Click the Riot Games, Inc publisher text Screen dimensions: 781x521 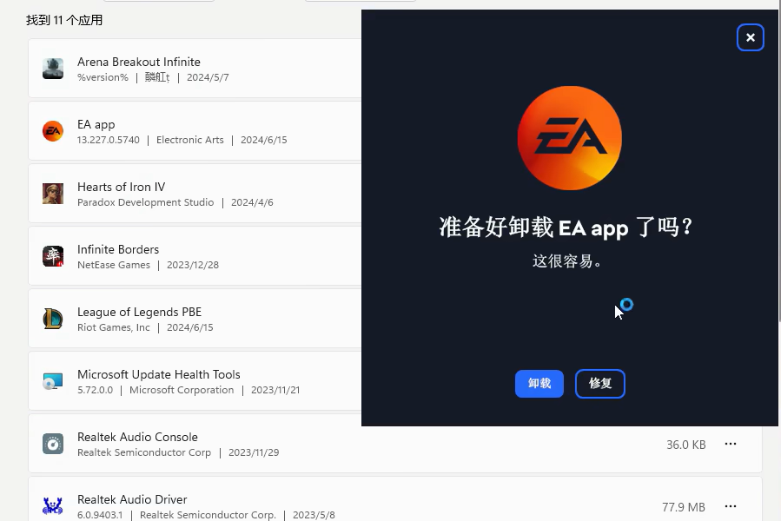coord(114,327)
